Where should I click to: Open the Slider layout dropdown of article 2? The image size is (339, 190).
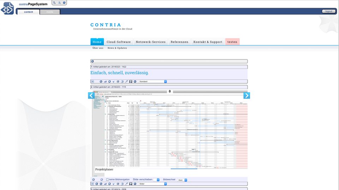153,184
